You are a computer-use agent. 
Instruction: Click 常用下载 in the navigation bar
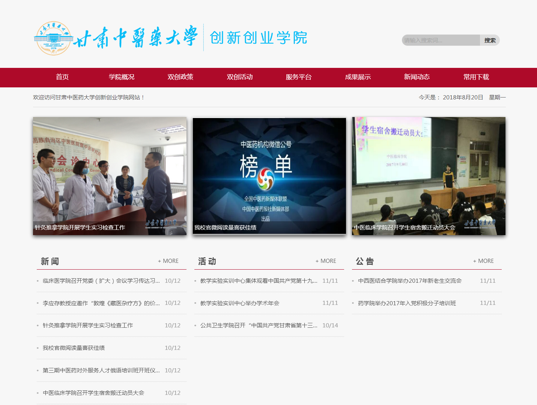pos(476,77)
